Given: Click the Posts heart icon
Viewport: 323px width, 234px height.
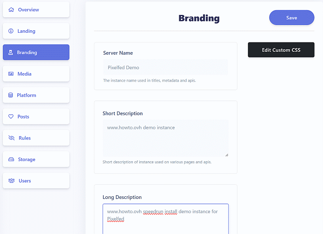Looking at the screenshot, I should [x=11, y=117].
